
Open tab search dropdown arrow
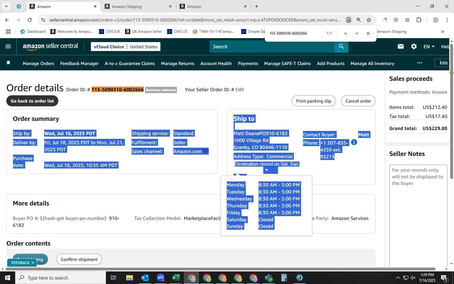point(6,6)
